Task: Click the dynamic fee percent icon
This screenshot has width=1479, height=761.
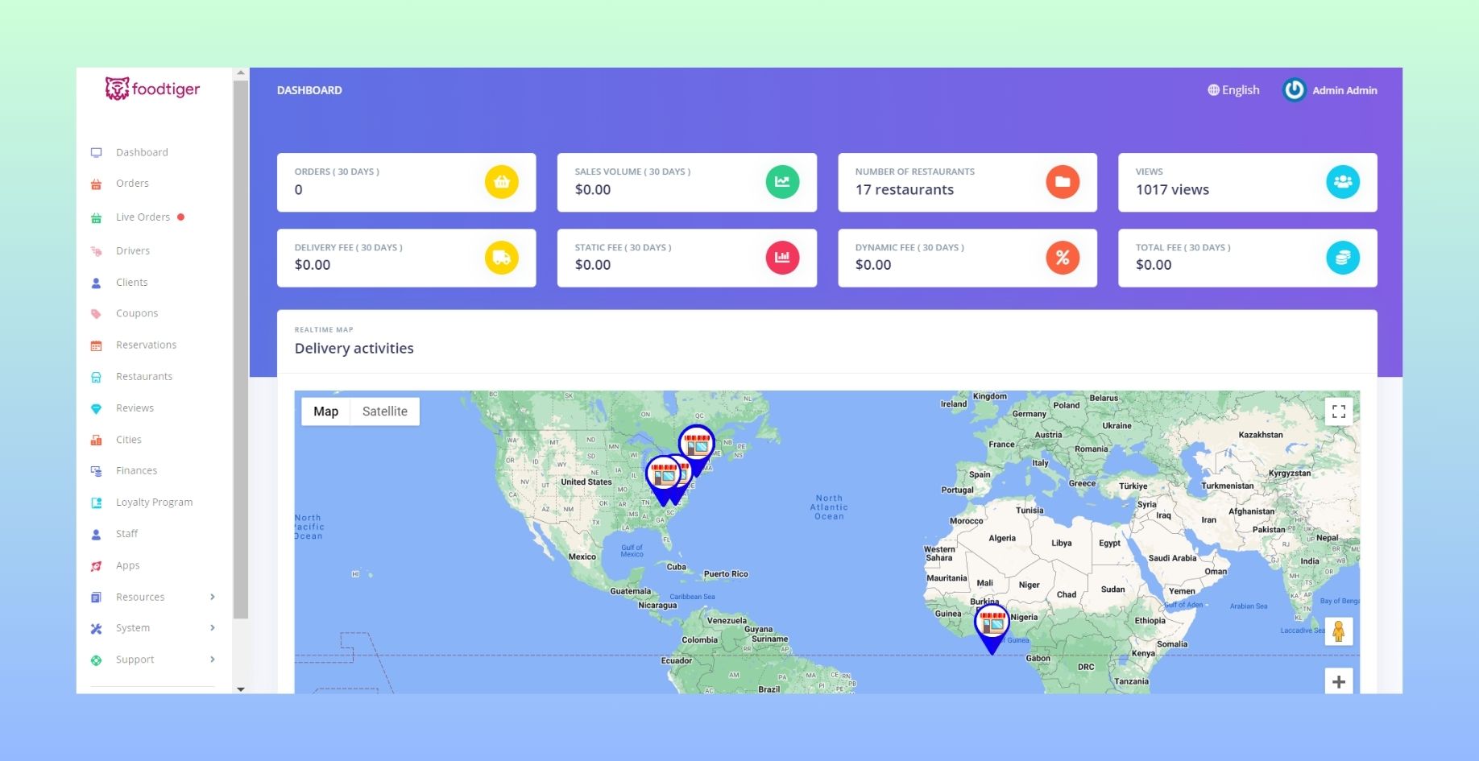Action: pyautogui.click(x=1062, y=258)
